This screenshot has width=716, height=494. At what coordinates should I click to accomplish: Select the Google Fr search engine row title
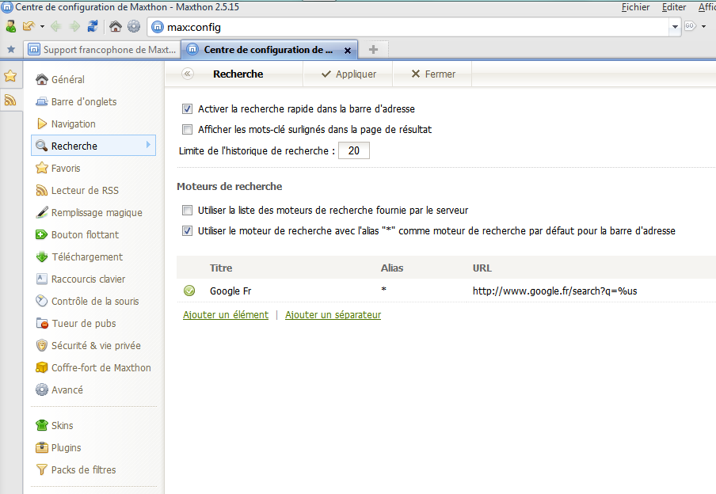click(230, 291)
